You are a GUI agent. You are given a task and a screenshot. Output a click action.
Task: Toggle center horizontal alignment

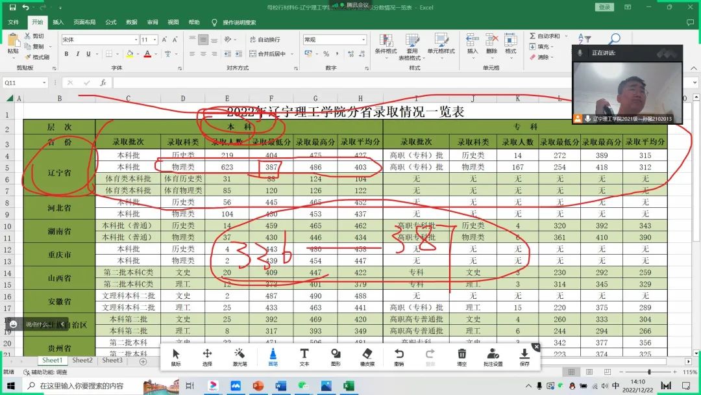pos(203,54)
